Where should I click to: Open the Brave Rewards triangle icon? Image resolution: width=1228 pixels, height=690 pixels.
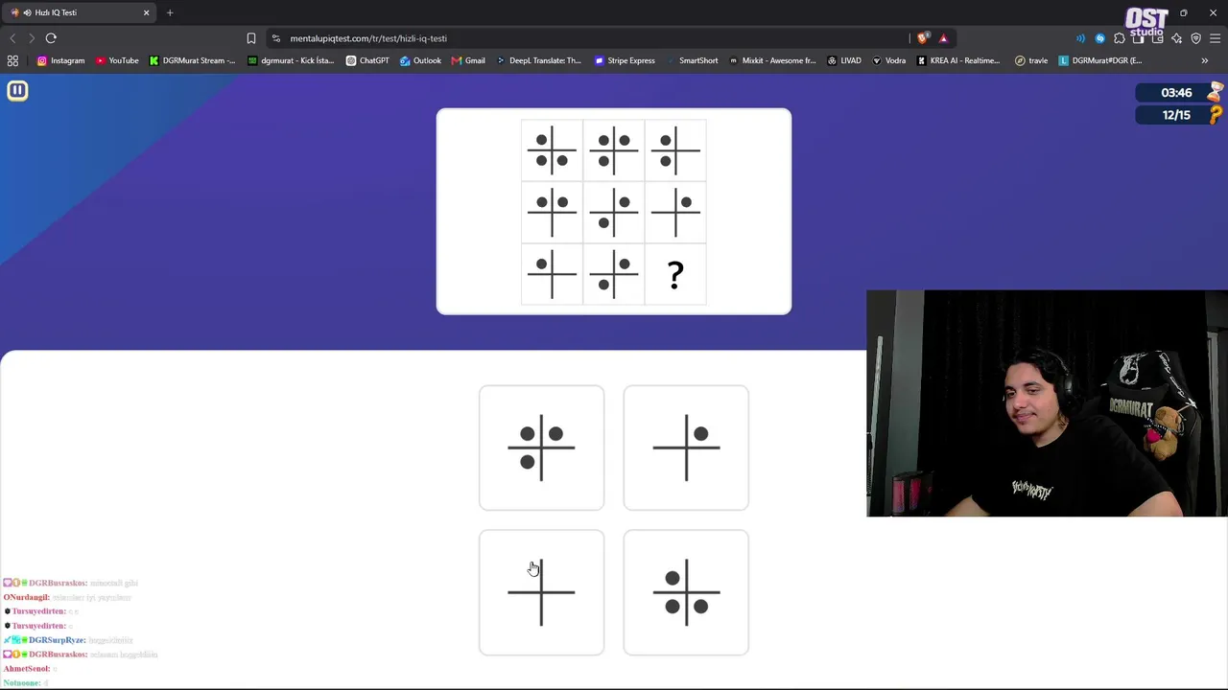tap(943, 38)
